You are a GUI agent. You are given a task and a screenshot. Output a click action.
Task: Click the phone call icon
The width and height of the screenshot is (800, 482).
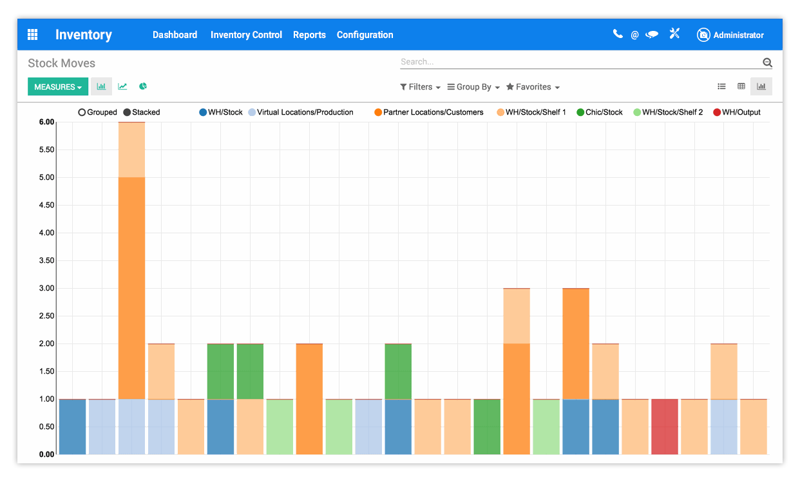pyautogui.click(x=618, y=34)
